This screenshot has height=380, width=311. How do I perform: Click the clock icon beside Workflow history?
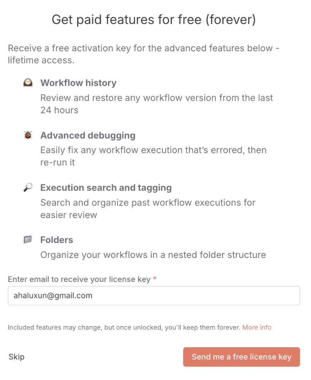coord(28,83)
